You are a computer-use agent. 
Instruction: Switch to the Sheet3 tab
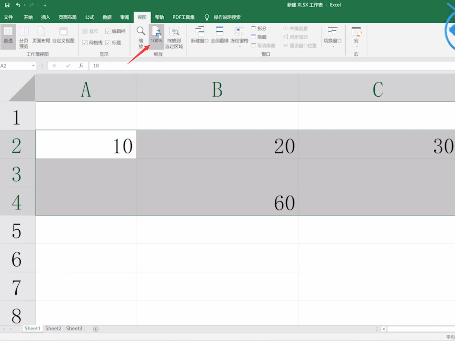74,329
